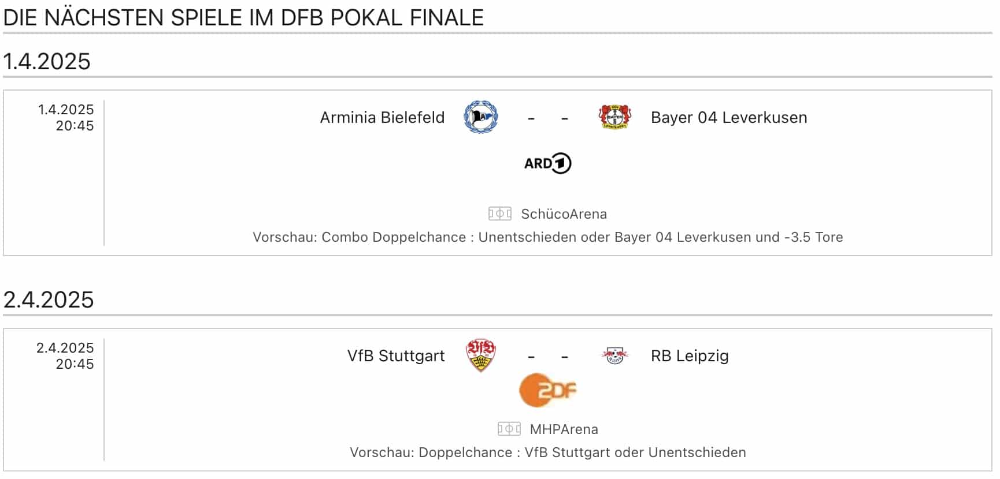Click the VfB Stuttgart club crest
Viewport: 1000px width, 479px height.
coord(481,355)
